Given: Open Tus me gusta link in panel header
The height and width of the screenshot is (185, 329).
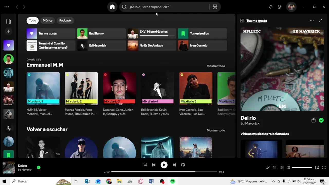Looking at the screenshot, I should click(x=257, y=21).
